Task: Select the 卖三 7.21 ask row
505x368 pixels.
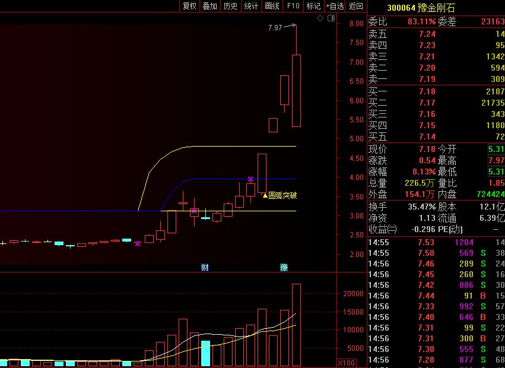Action: [436, 56]
